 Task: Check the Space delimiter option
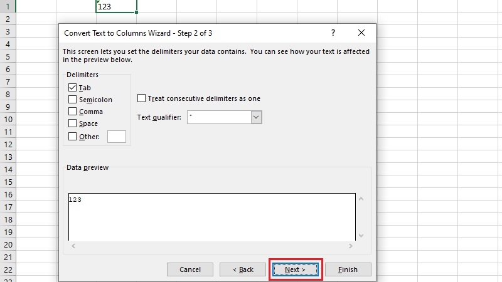coord(72,123)
